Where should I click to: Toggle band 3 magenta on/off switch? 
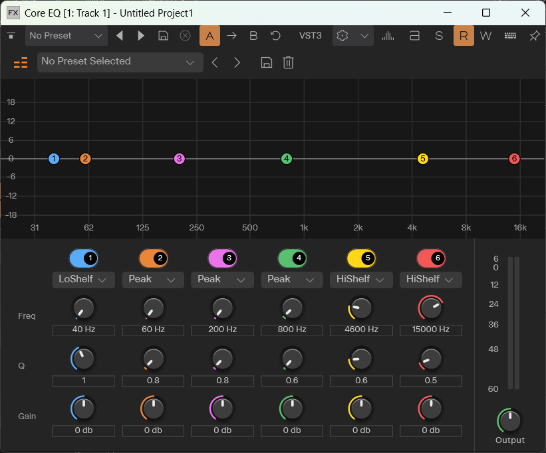click(x=223, y=258)
